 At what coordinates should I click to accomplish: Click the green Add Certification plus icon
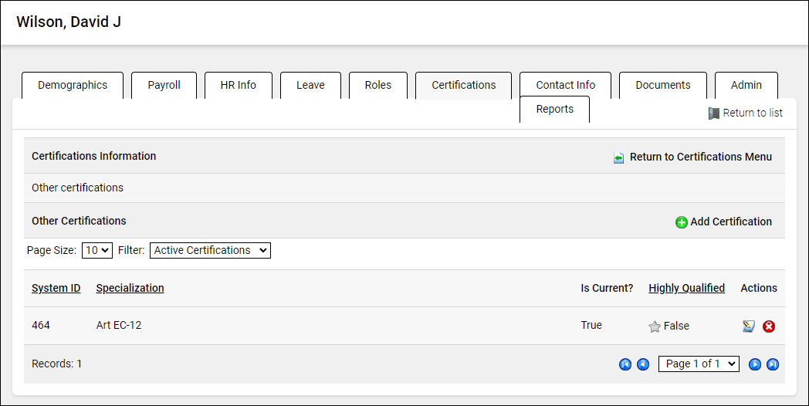coord(682,222)
